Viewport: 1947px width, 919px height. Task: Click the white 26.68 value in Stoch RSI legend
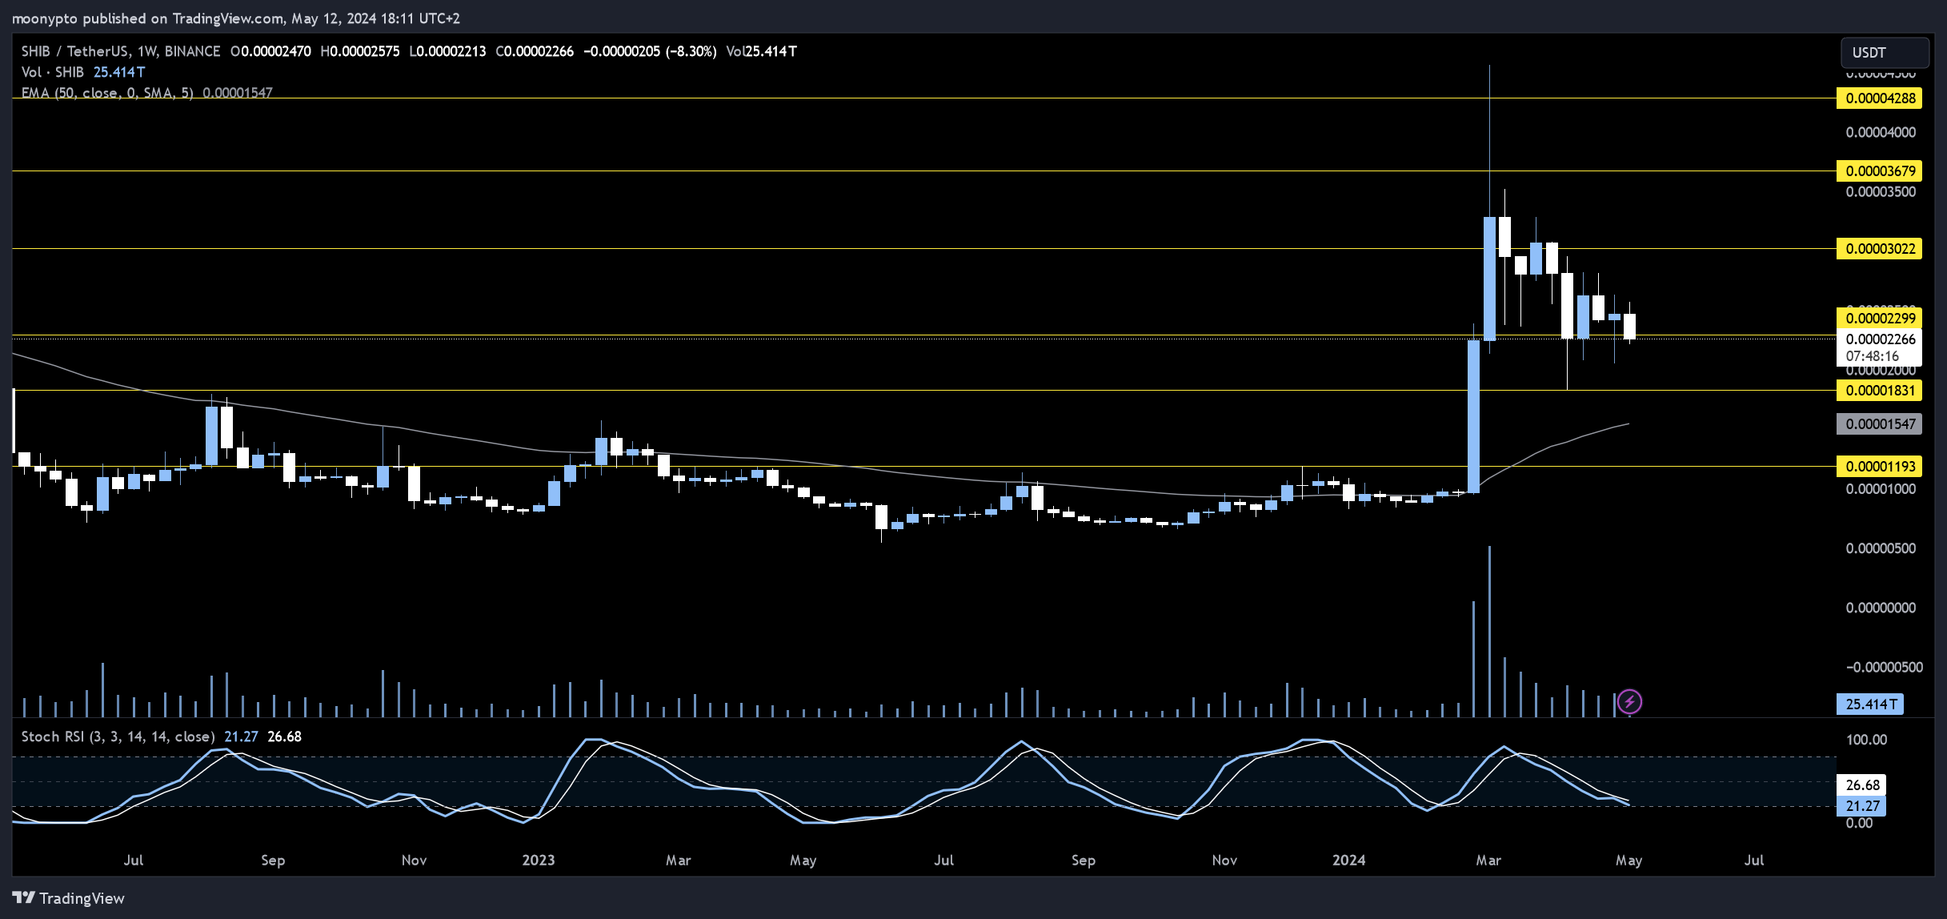click(x=284, y=736)
